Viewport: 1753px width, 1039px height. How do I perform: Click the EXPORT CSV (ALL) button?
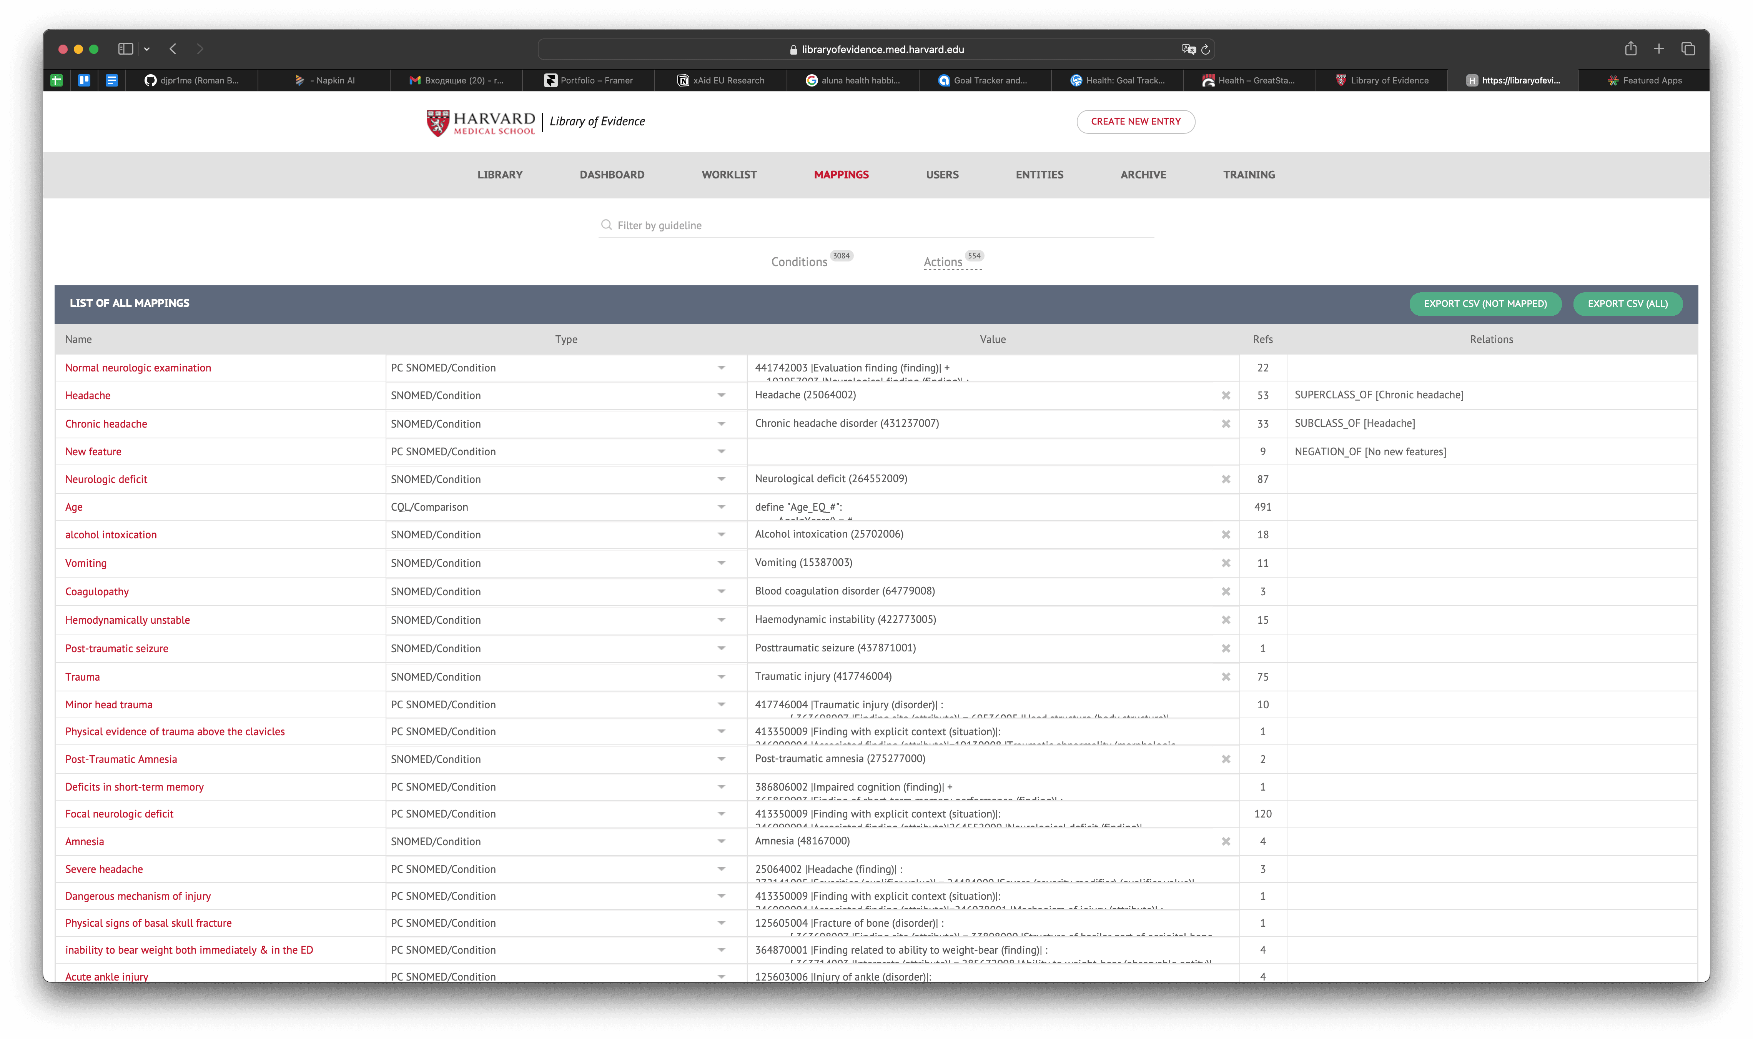tap(1627, 304)
